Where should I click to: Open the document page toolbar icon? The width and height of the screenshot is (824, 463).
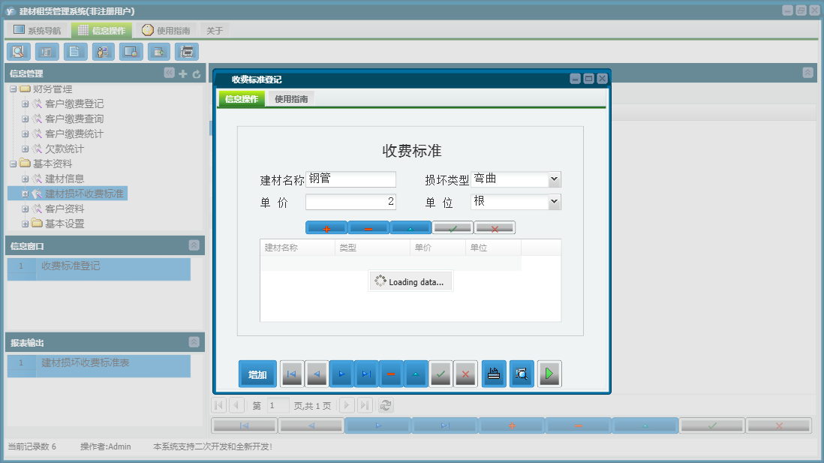74,52
